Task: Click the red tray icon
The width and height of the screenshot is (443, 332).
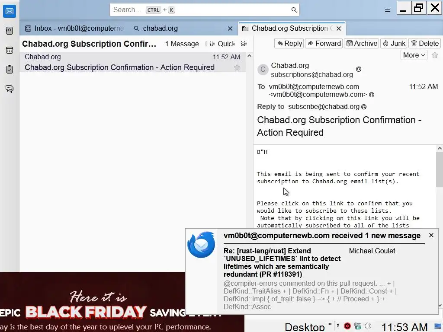Action: pos(347,326)
